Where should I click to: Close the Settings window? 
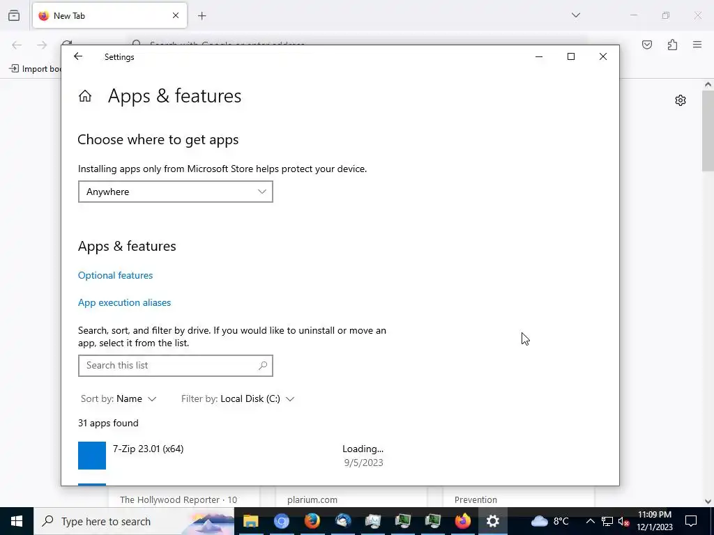point(603,56)
